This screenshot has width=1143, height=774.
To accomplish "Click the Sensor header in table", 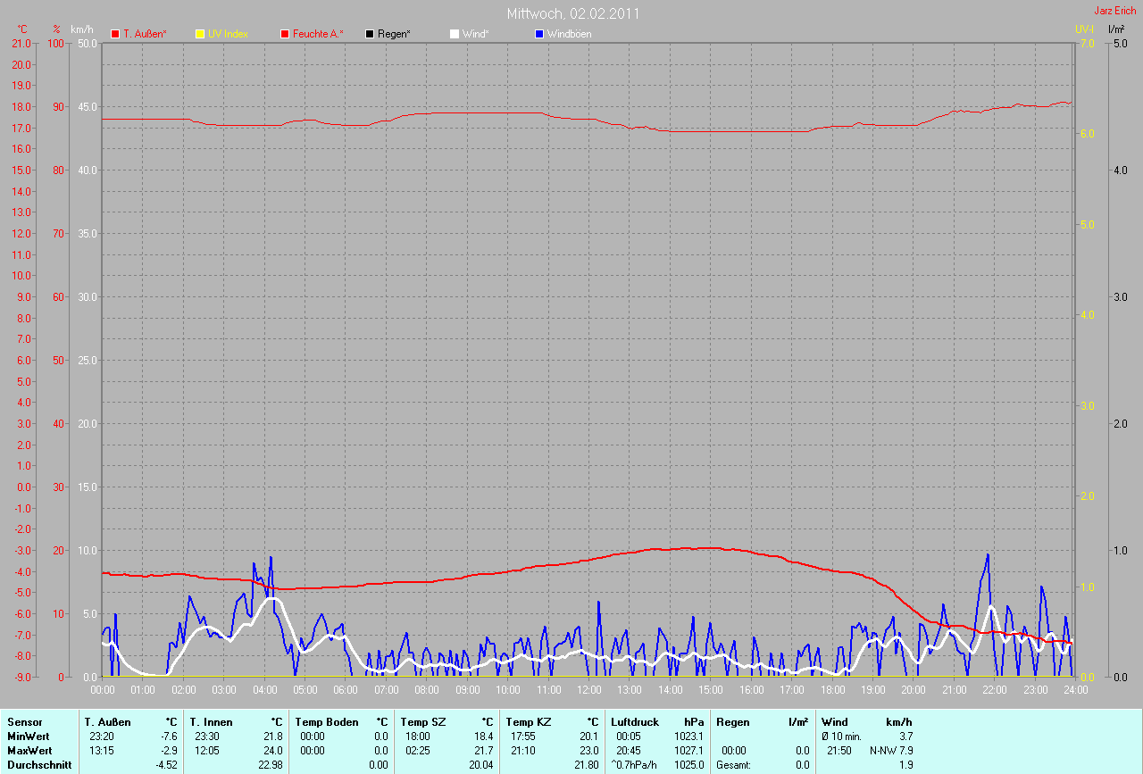I will [x=24, y=721].
